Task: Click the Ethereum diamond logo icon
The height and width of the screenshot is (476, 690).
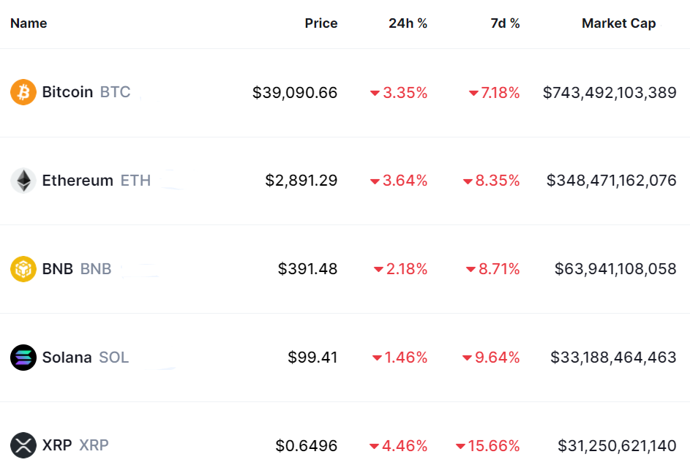Action: click(23, 181)
